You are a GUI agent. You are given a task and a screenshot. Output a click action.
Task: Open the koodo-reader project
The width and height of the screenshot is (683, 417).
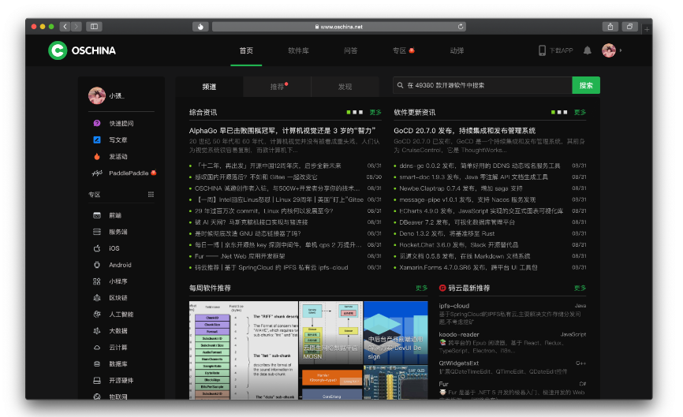click(x=459, y=334)
